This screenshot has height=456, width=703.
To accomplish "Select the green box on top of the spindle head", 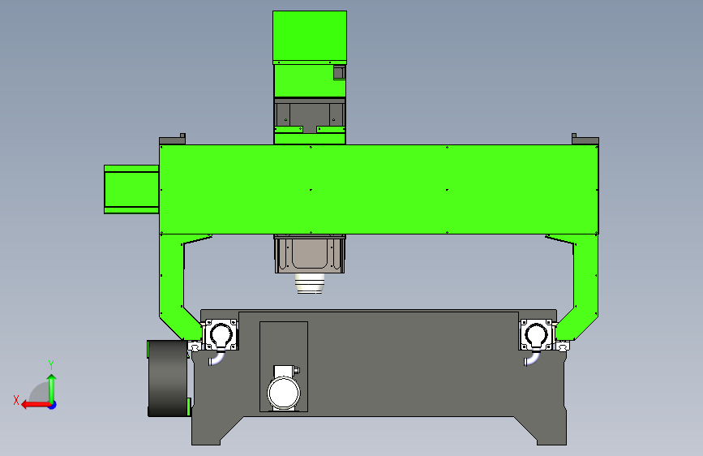I will coord(310,37).
